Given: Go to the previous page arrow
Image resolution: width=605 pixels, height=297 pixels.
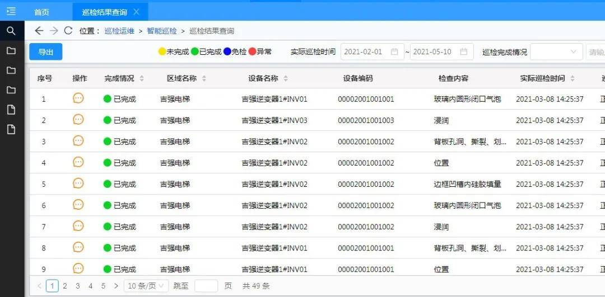Looking at the screenshot, I should point(39,286).
